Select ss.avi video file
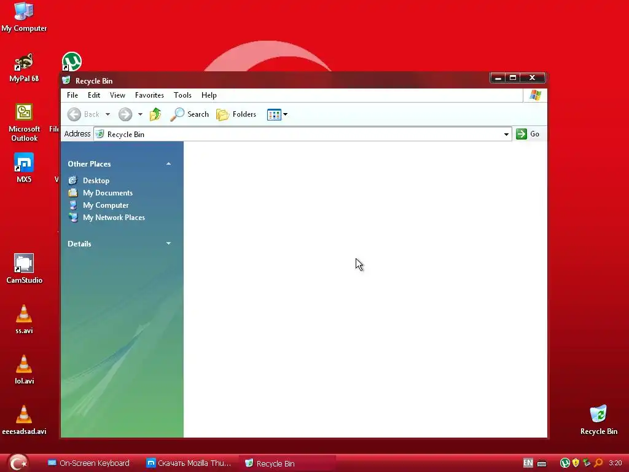 point(24,319)
